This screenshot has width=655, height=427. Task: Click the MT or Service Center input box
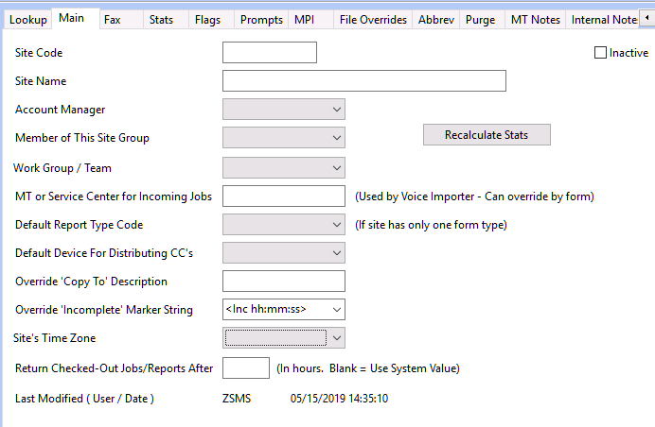pyautogui.click(x=284, y=196)
